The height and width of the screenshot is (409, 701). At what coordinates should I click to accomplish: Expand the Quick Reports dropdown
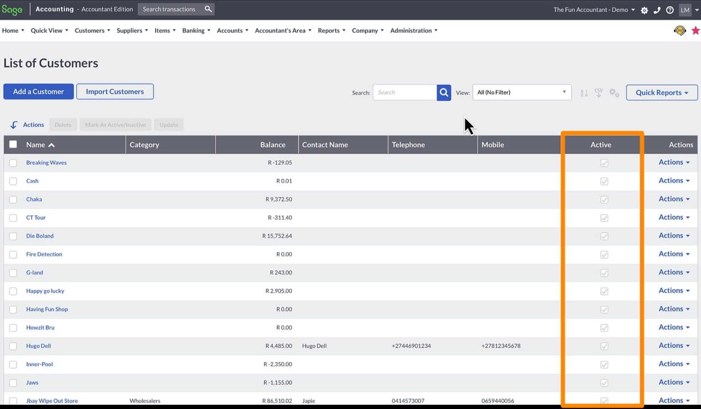pos(661,92)
